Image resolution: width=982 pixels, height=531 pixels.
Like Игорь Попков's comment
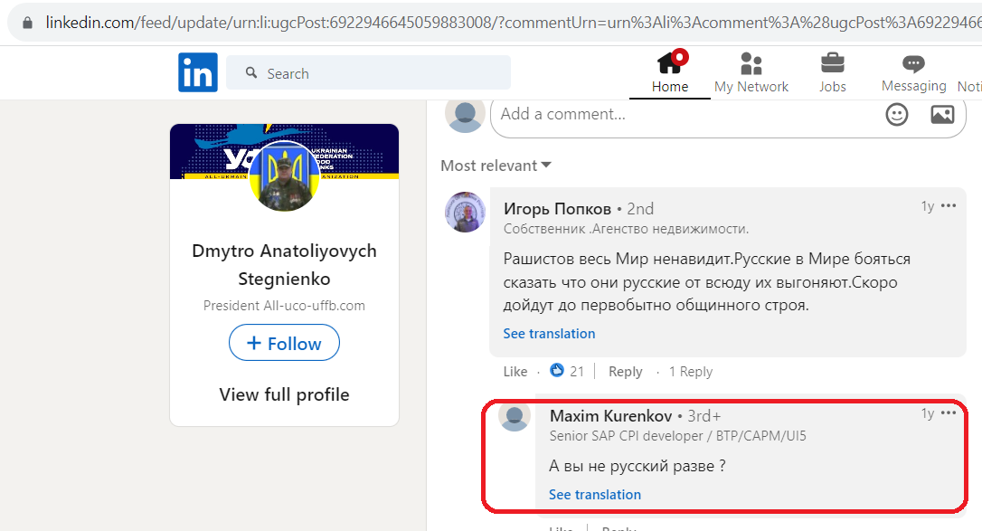[515, 372]
